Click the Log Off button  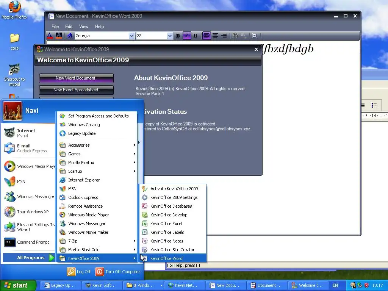pyautogui.click(x=79, y=272)
